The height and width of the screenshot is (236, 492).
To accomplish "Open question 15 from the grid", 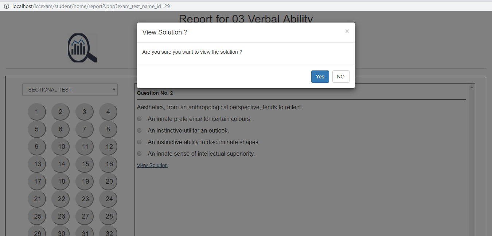I will [84, 164].
